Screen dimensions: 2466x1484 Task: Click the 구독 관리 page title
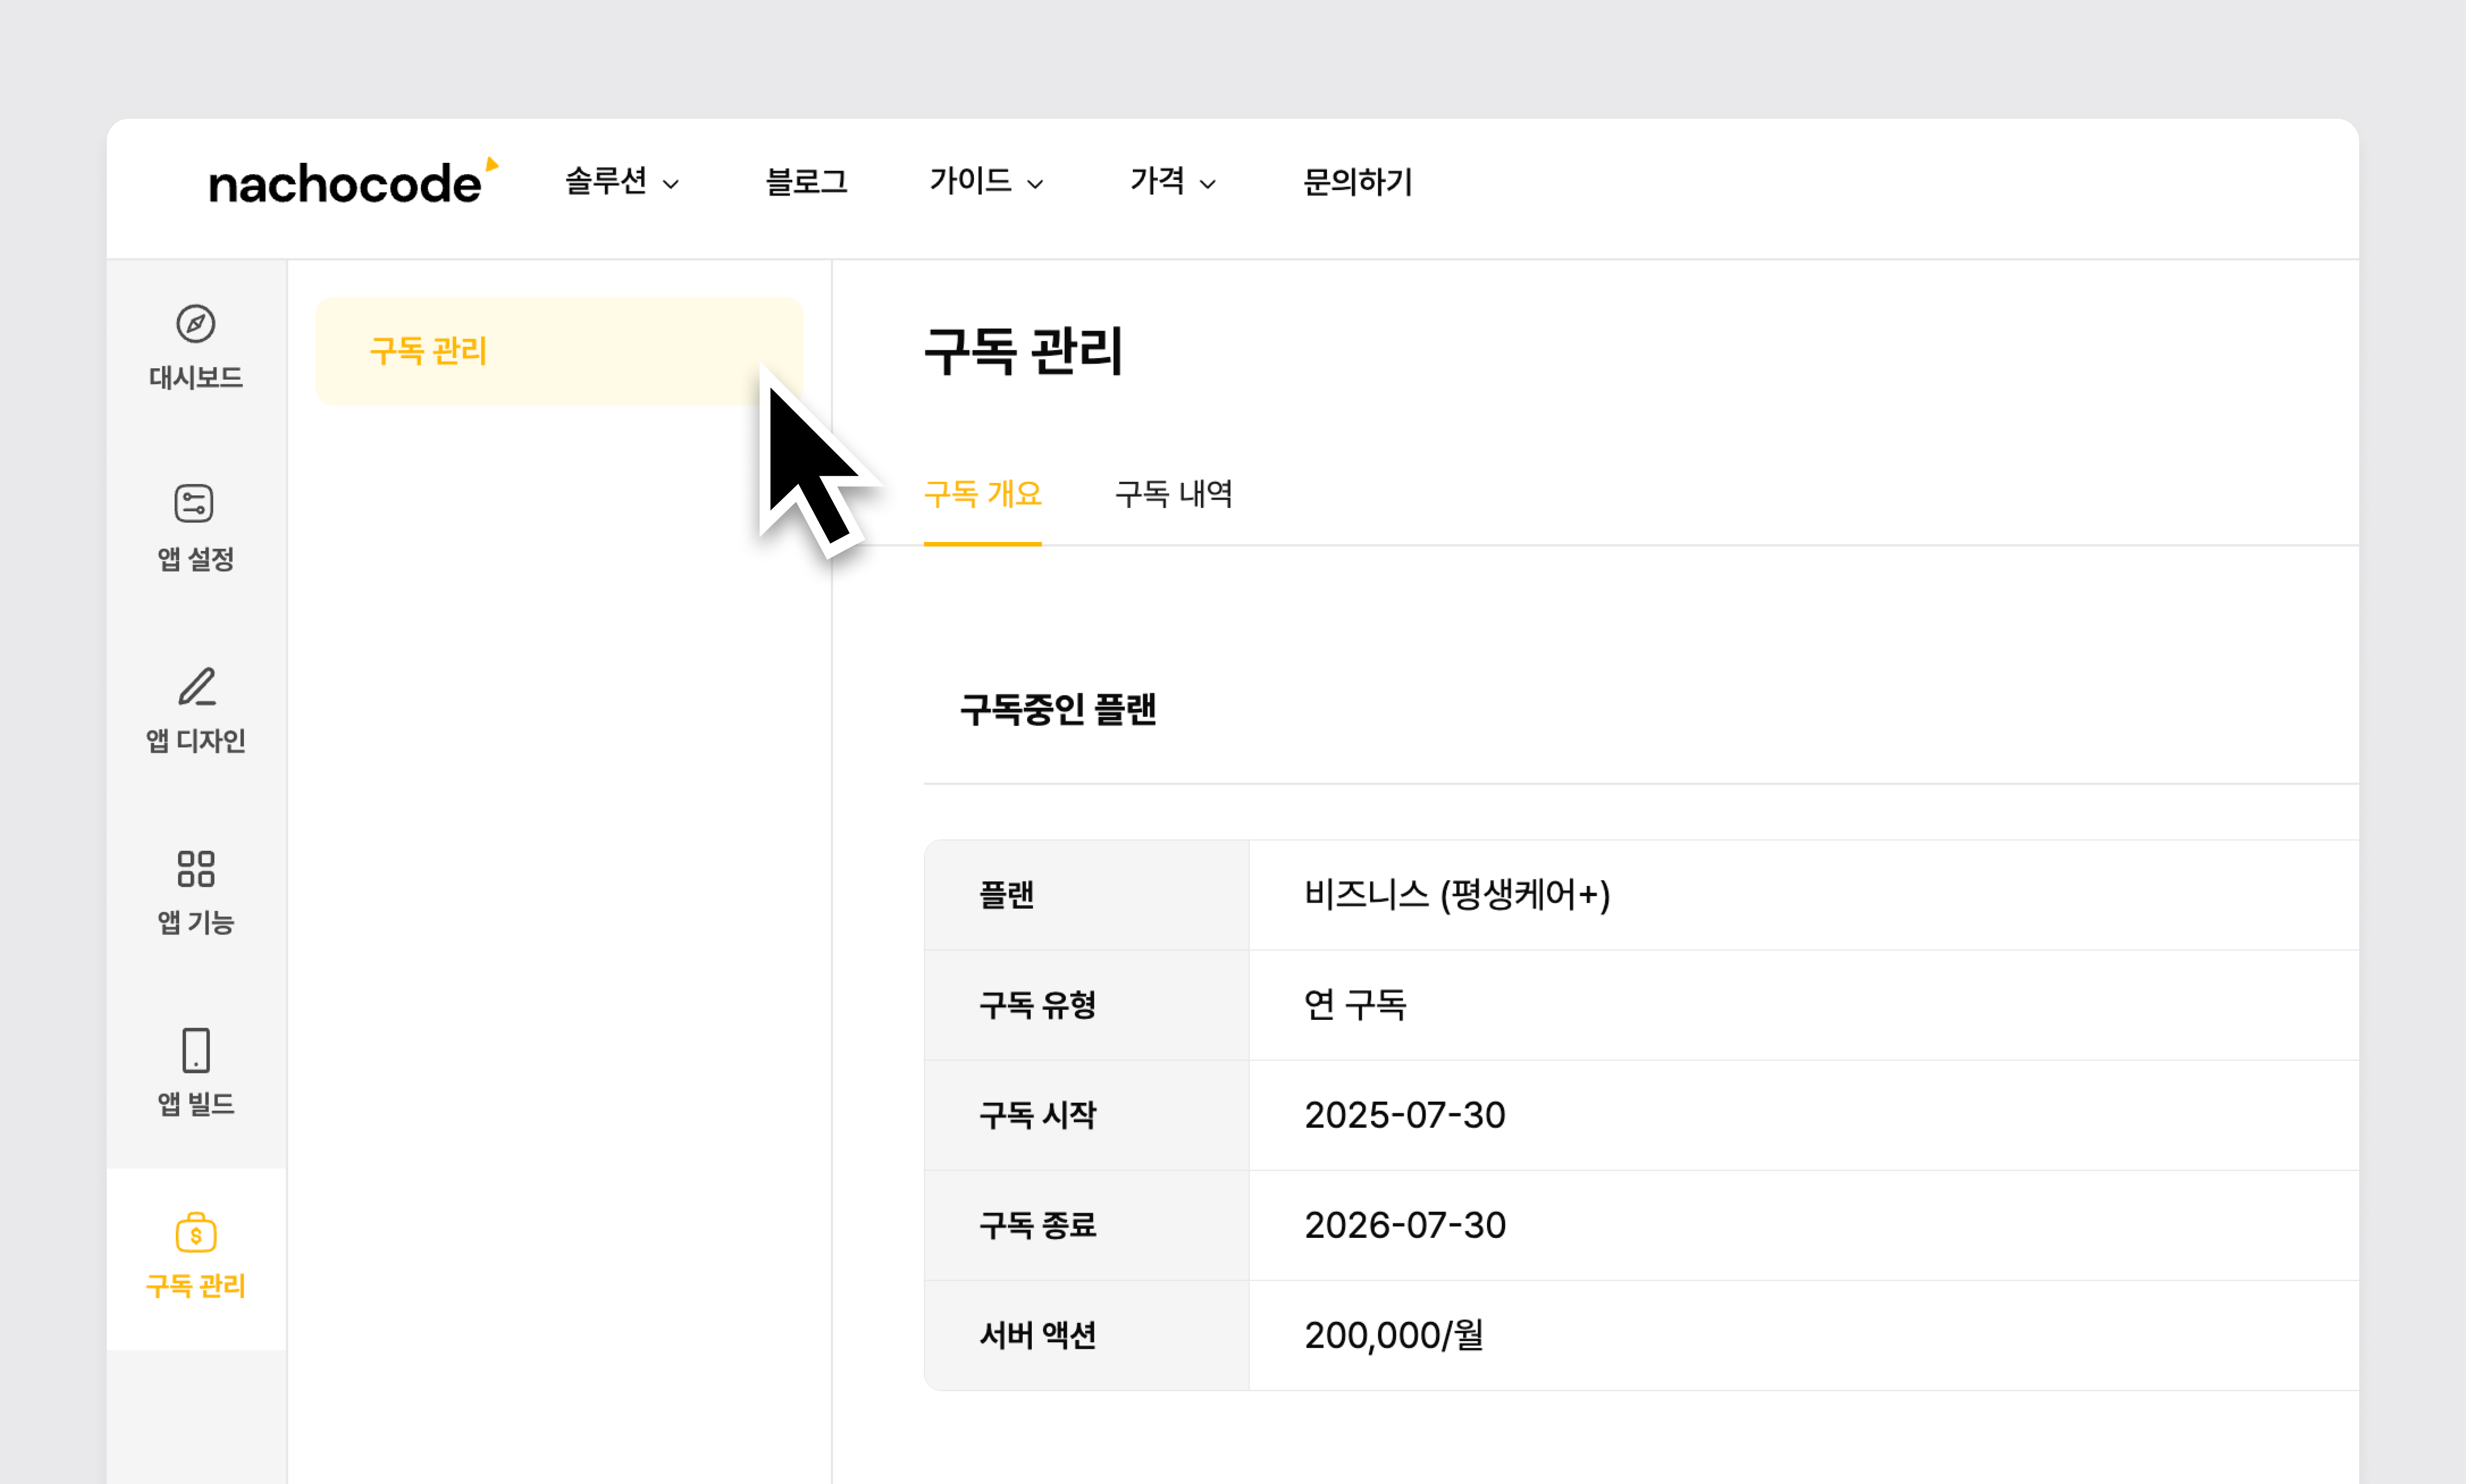coord(1024,351)
